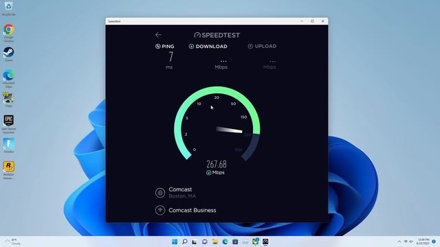Open Epic Games Launcher desktop shortcut
This screenshot has width=440, height=247.
pyautogui.click(x=8, y=124)
